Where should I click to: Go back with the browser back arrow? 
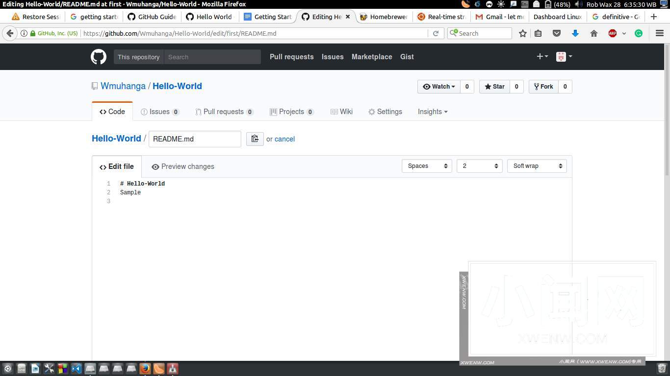[10, 33]
